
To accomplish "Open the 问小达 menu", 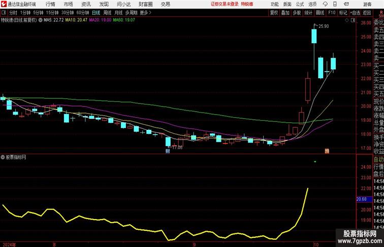I will pos(123,4).
